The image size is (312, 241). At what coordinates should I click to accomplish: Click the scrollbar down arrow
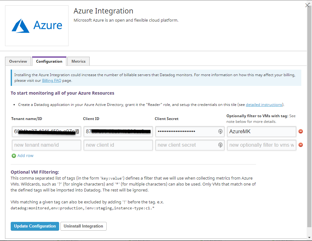pyautogui.click(x=309, y=238)
